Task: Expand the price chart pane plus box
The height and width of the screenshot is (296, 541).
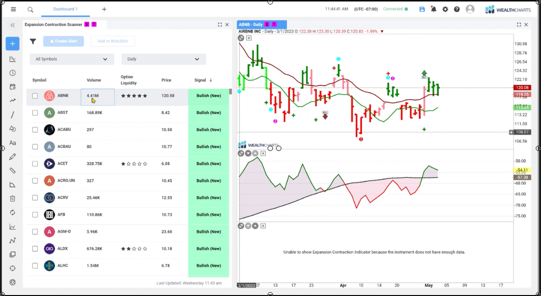Action: [249, 38]
